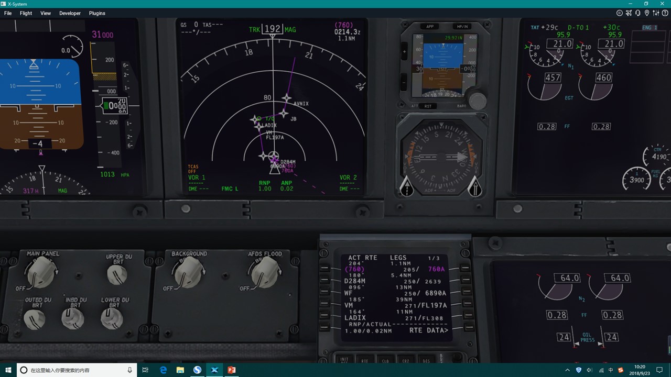Open the Flight menu
The width and height of the screenshot is (671, 377).
point(26,13)
